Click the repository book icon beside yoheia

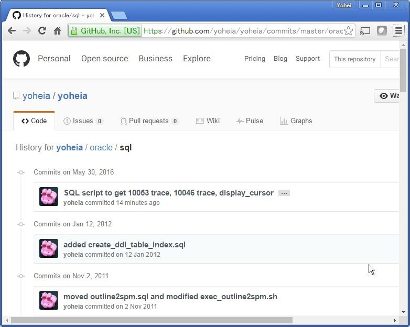click(16, 96)
